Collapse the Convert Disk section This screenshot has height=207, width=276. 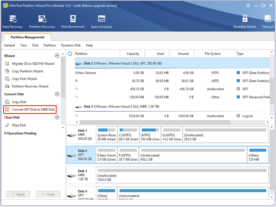click(57, 94)
